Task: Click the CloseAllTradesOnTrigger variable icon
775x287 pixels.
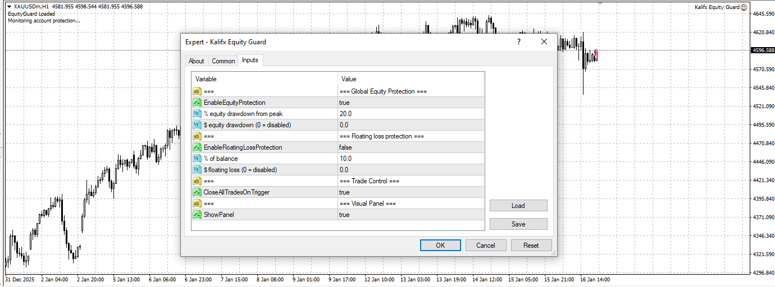Action: [x=197, y=192]
